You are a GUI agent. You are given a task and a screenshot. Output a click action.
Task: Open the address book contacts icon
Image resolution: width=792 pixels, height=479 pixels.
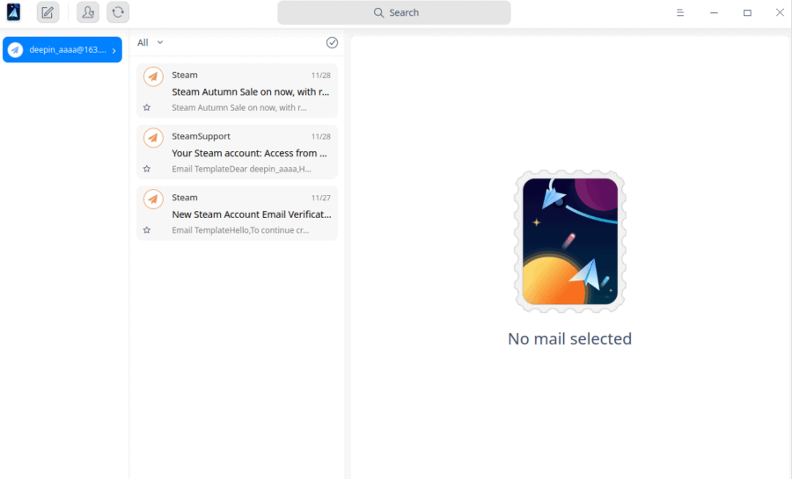coord(88,12)
